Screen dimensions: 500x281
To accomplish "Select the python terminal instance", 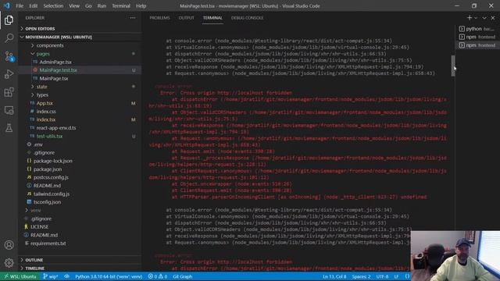I will pyautogui.click(x=477, y=29).
